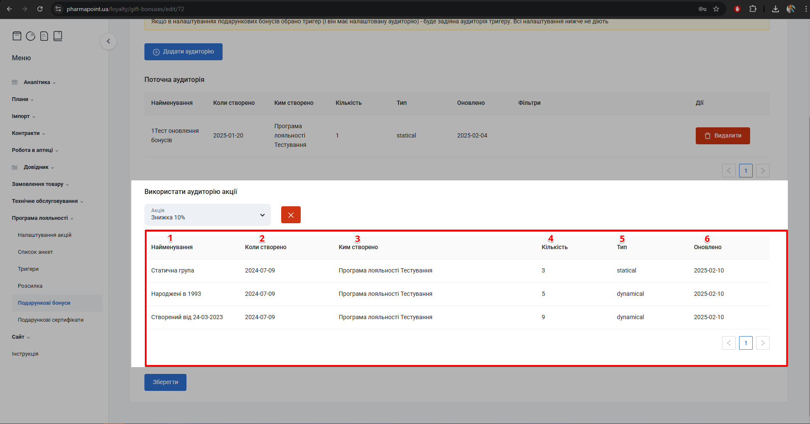The image size is (810, 424).
Task: Open Інструкція in sidebar
Action: coord(25,354)
